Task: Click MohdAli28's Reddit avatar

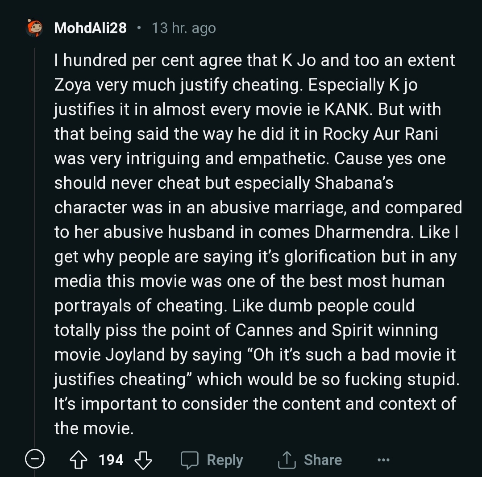Action: pyautogui.click(x=34, y=28)
